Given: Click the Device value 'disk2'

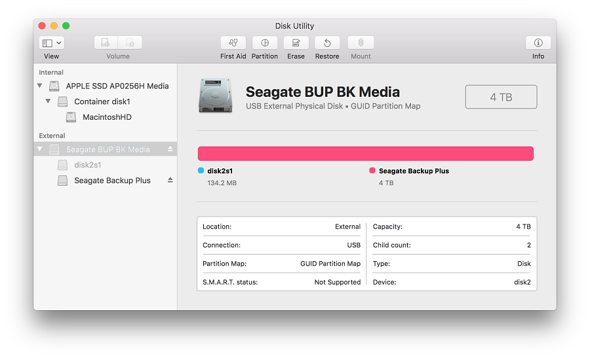Looking at the screenshot, I should (522, 282).
